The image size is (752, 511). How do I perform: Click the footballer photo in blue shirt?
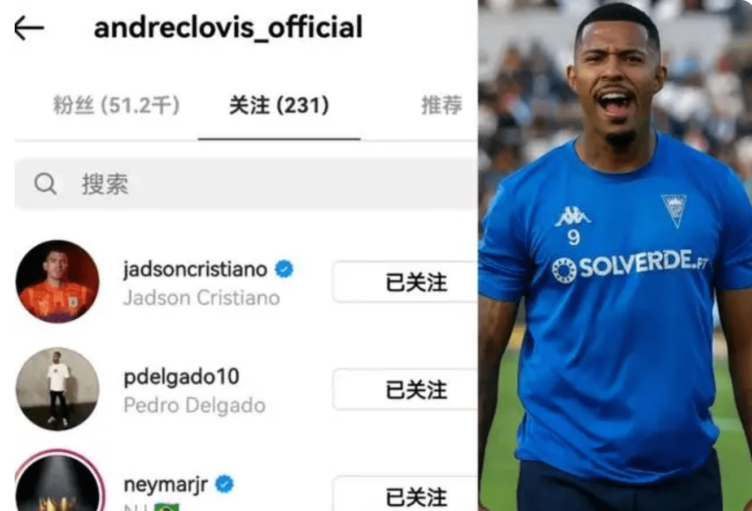(x=615, y=255)
